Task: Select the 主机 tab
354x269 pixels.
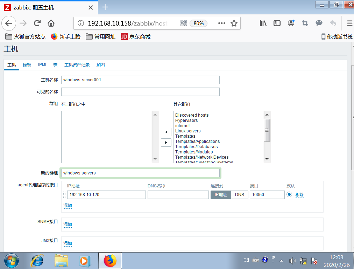Action: coord(12,65)
